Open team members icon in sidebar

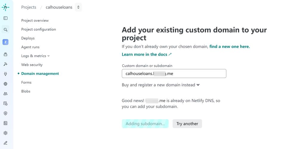(x=5, y=94)
